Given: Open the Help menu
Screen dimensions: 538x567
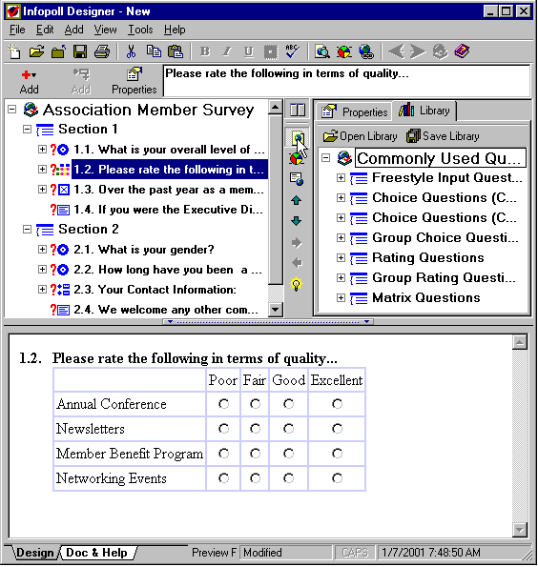Looking at the screenshot, I should tap(175, 30).
